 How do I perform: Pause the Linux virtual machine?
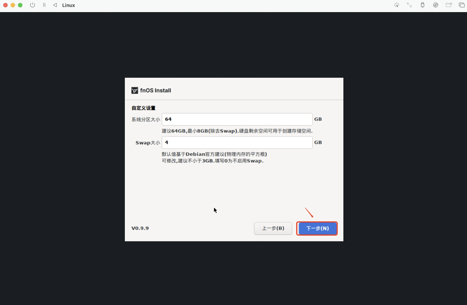[44, 5]
